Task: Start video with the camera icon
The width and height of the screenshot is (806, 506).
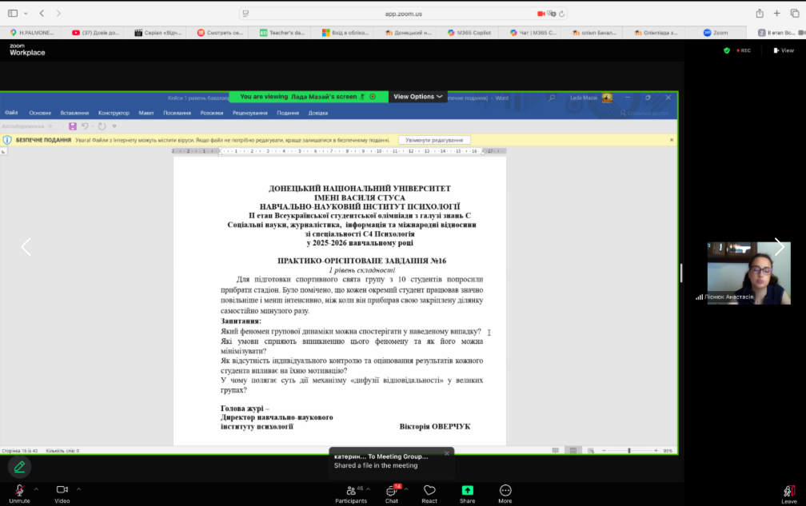Action: 62,494
